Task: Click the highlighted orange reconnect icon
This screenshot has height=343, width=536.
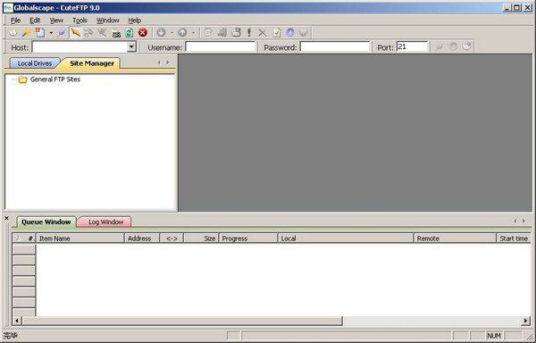Action: point(75,33)
